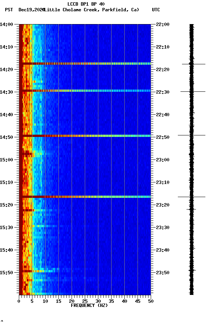
Task: Click the frequency axis label 10
Action: pyautogui.click(x=45, y=301)
